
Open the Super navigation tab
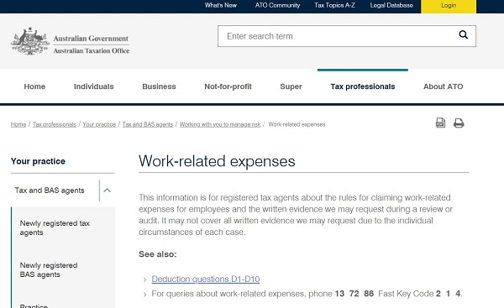291,86
